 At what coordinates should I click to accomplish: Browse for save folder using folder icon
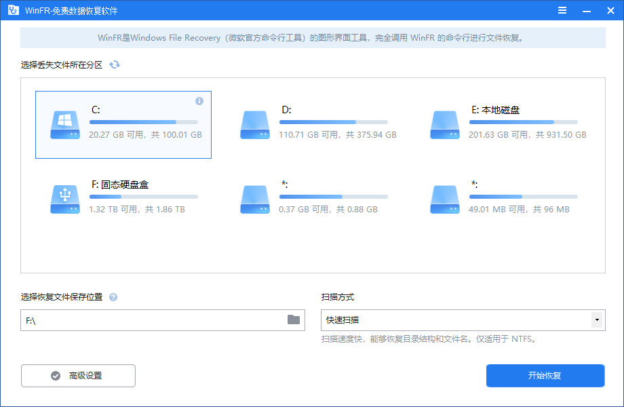coord(293,319)
